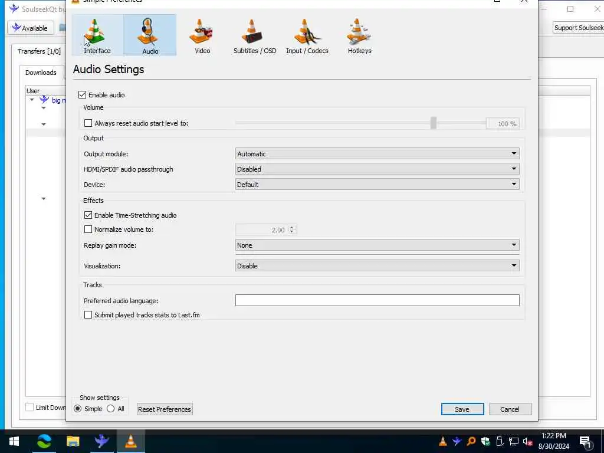Select the All show settings radio
Image resolution: width=604 pixels, height=453 pixels.
(110, 409)
